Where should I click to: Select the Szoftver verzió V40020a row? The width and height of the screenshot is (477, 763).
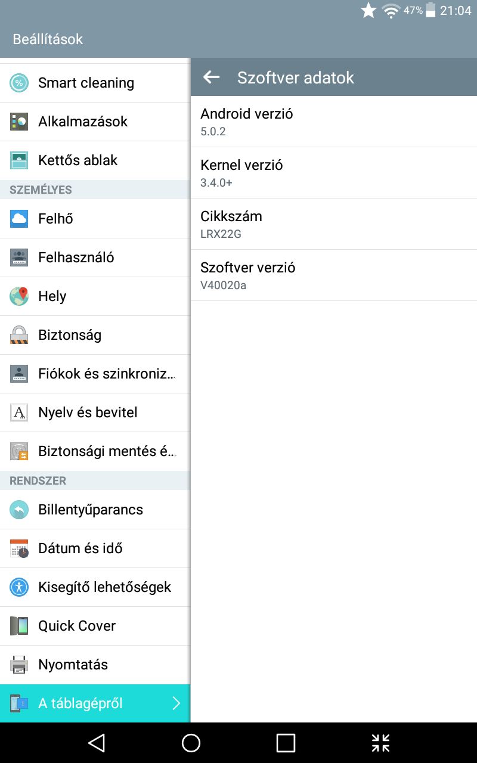[334, 275]
